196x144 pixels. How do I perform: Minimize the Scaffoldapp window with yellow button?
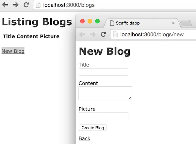[90, 21]
